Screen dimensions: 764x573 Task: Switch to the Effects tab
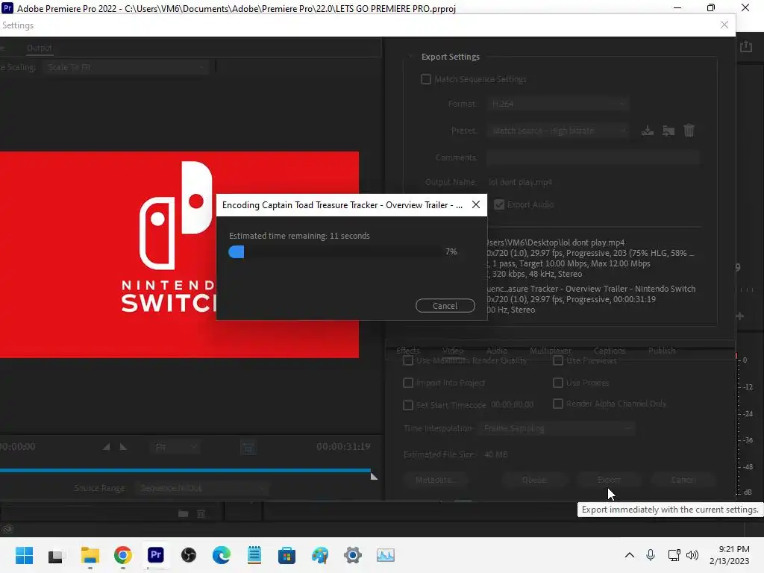pos(408,351)
